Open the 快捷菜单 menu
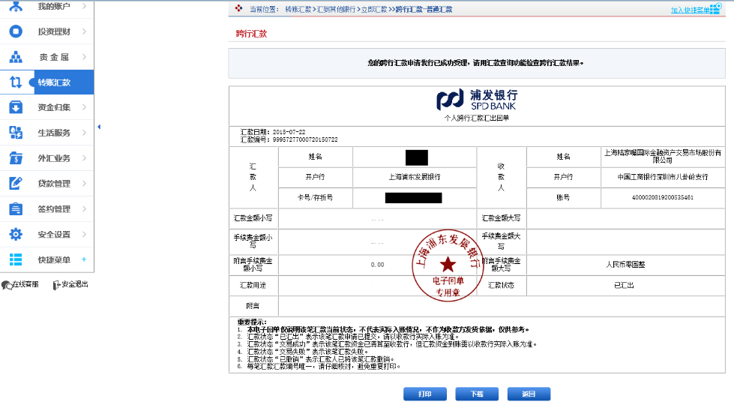 [x=46, y=259]
